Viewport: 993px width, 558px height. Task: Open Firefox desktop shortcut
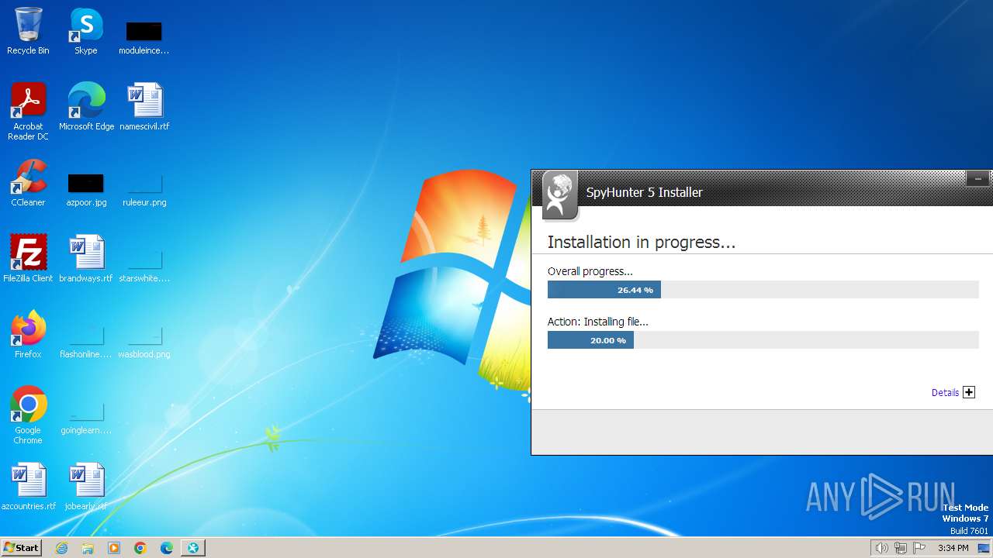pyautogui.click(x=28, y=334)
